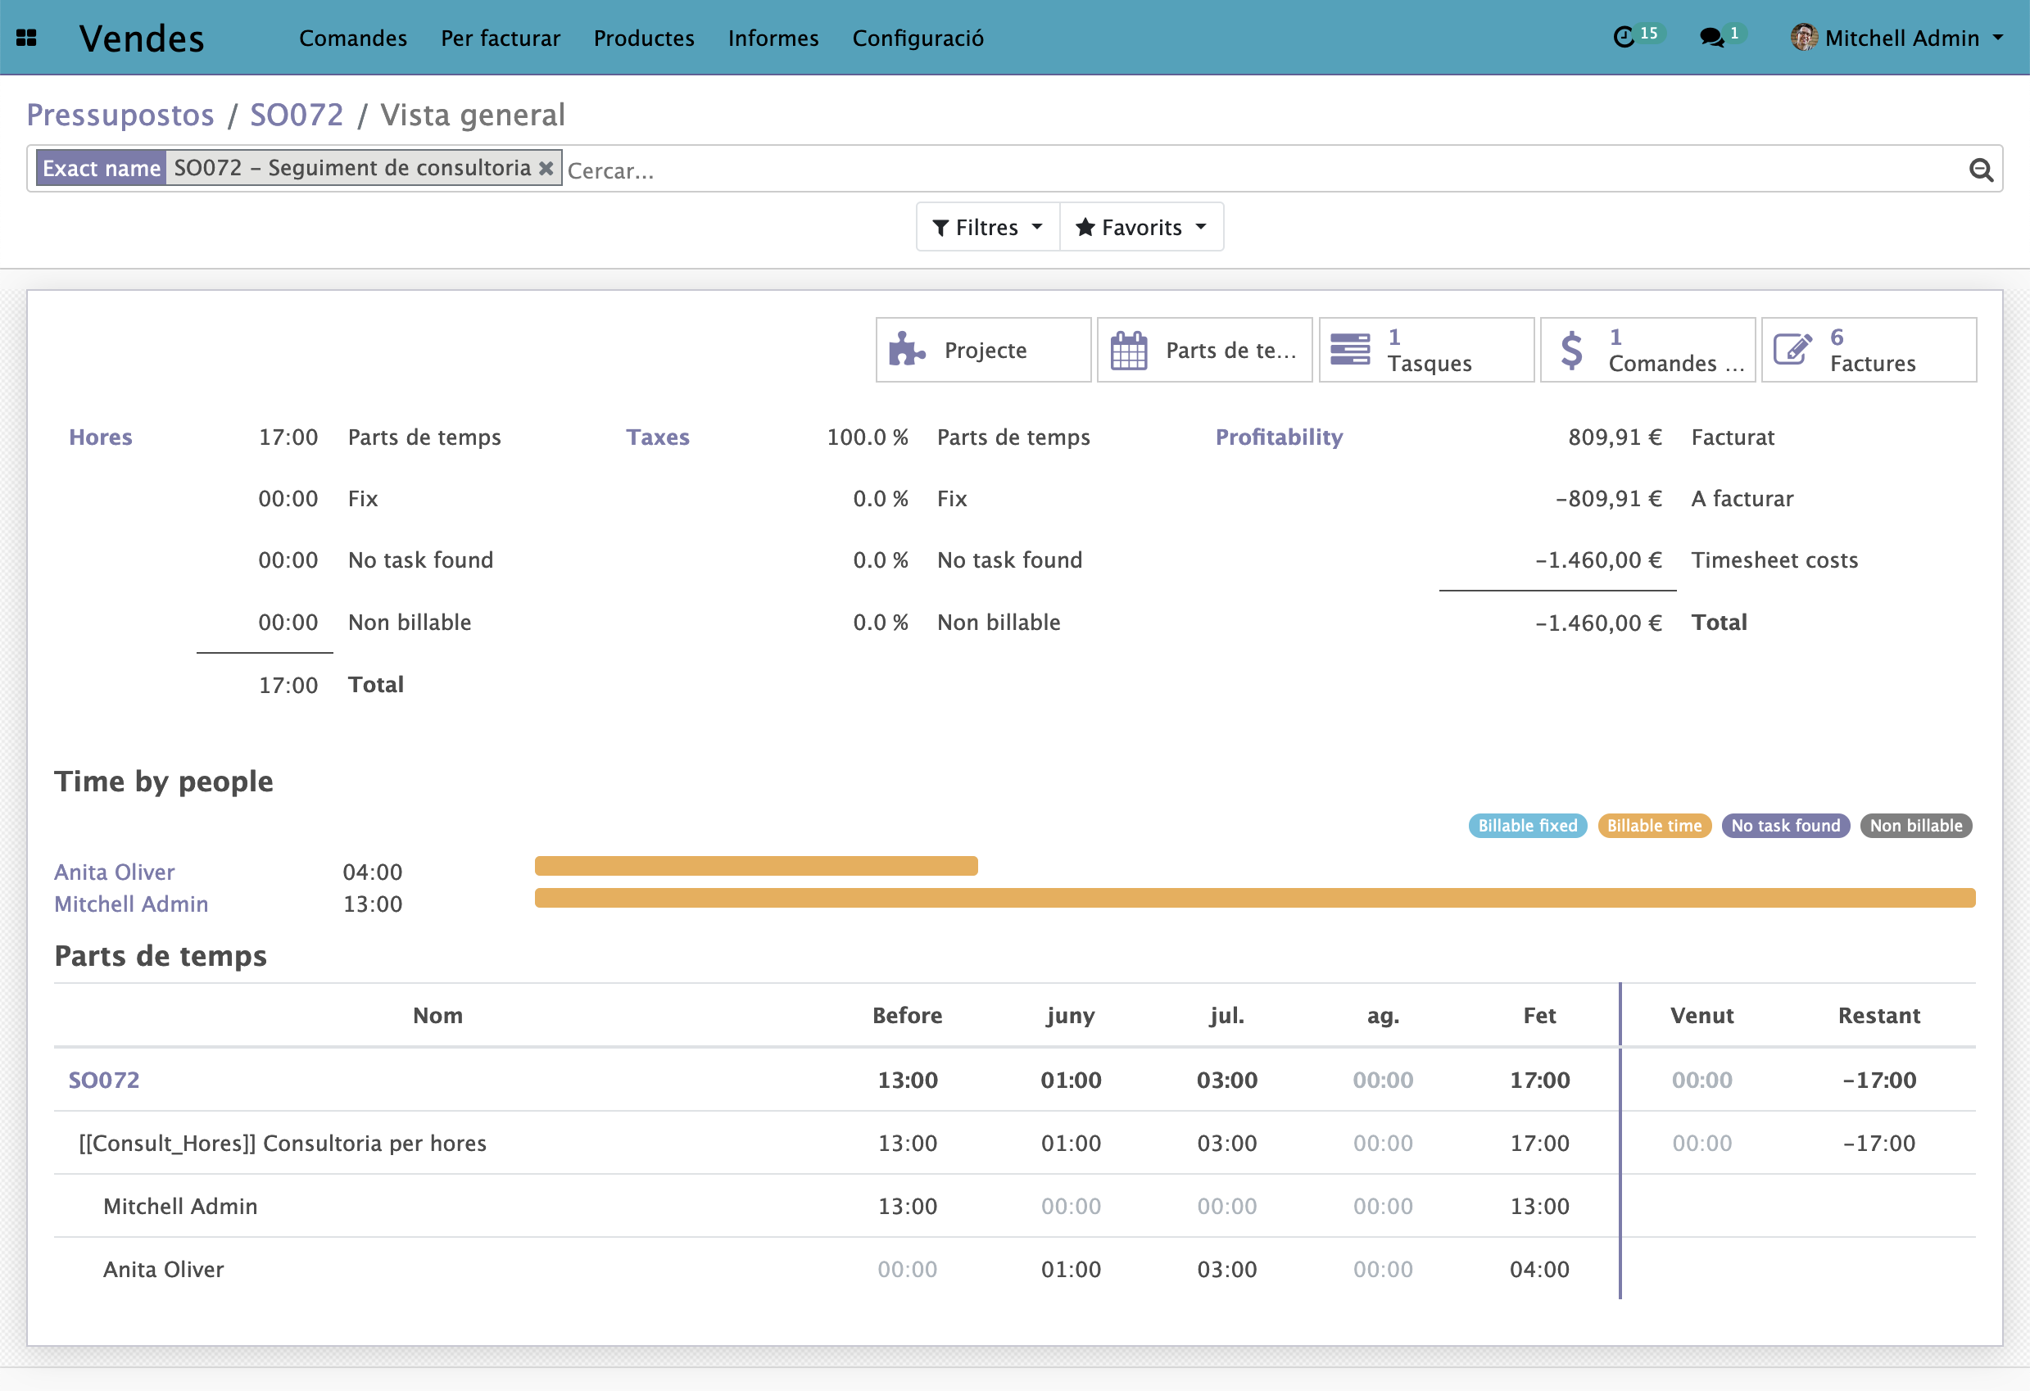Viewport: 2030px width, 1391px height.
Task: Expand the Favorits dropdown arrow
Action: click(1201, 227)
